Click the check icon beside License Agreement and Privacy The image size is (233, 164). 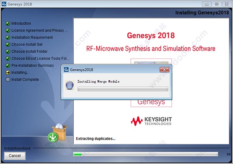point(8,30)
